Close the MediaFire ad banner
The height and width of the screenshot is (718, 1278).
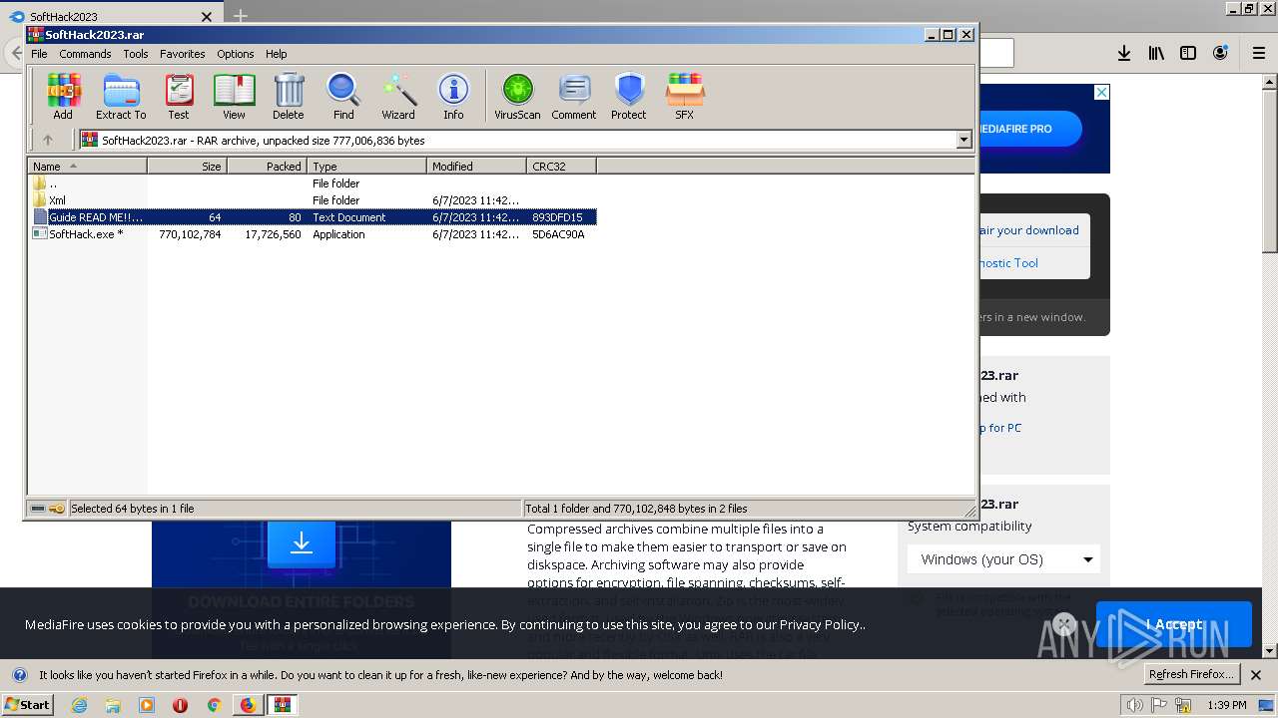point(1101,93)
